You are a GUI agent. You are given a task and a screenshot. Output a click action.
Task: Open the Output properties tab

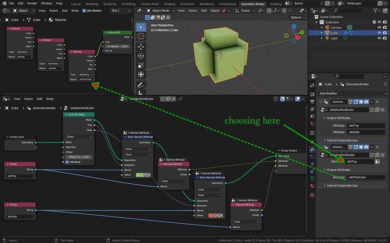(x=313, y=102)
